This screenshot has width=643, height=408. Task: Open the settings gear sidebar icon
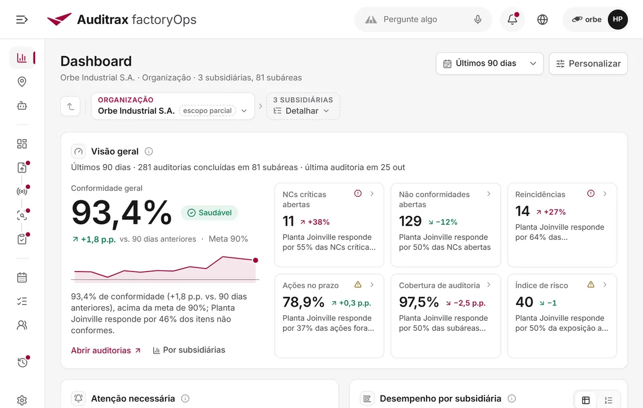22,400
